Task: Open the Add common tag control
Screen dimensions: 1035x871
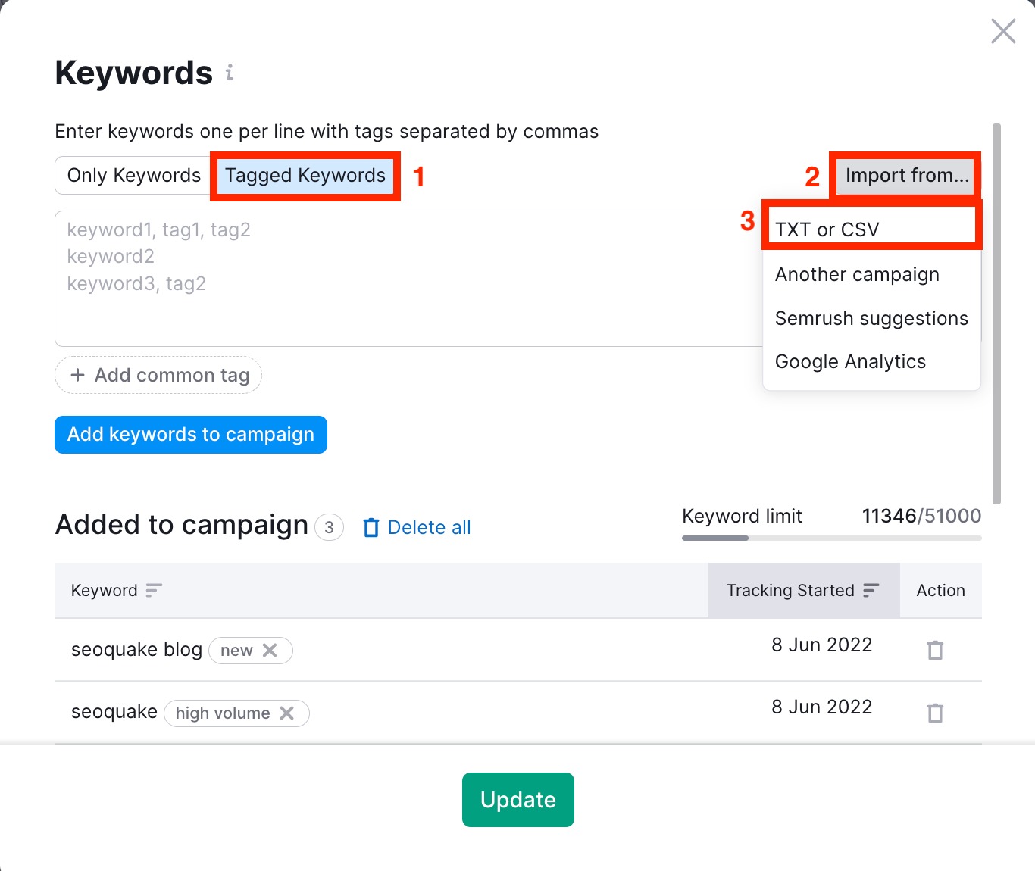Action: point(158,375)
